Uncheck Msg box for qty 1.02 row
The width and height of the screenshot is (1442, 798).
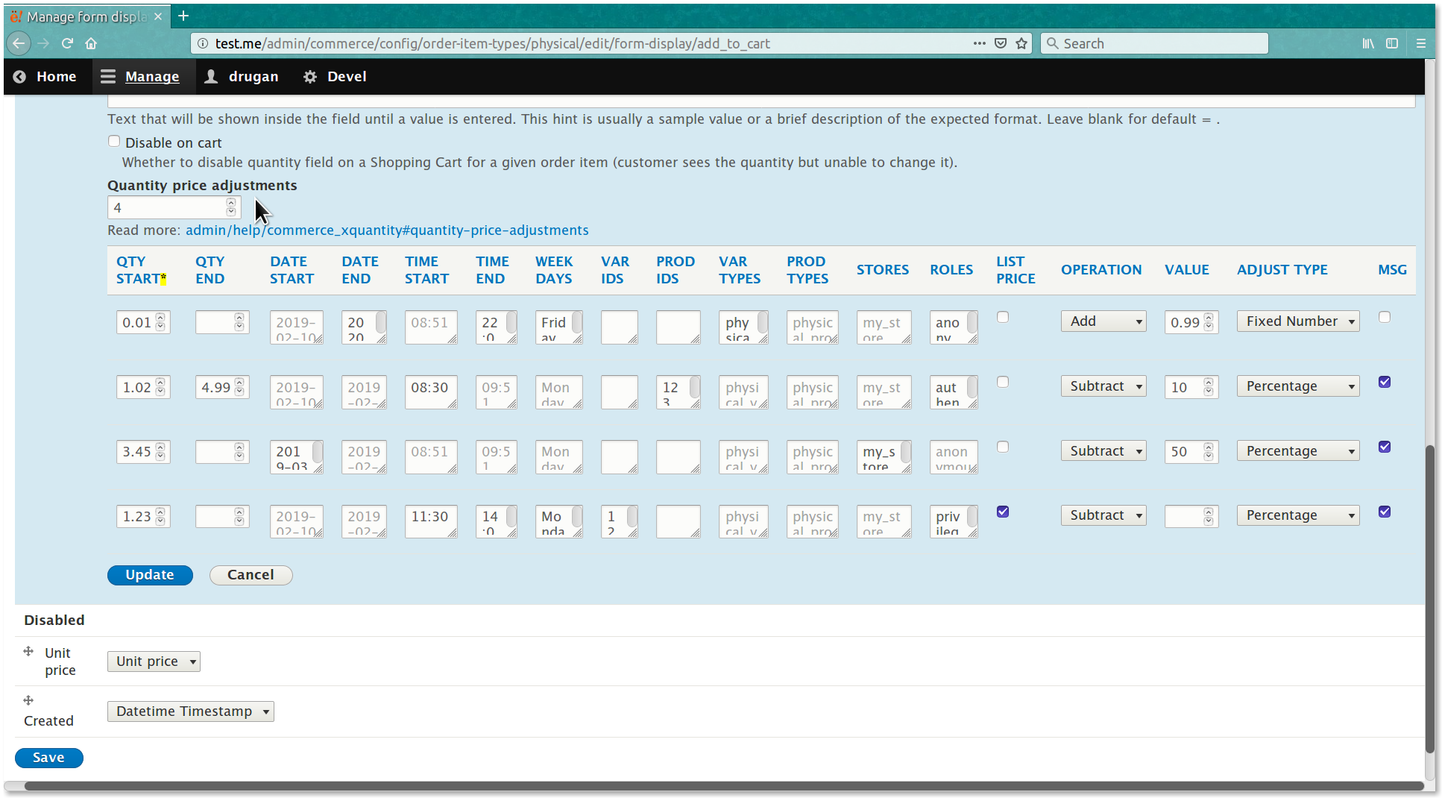coord(1385,382)
